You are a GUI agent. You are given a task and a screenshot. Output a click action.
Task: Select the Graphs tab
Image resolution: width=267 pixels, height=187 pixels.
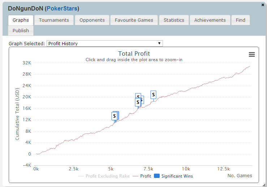coord(21,20)
